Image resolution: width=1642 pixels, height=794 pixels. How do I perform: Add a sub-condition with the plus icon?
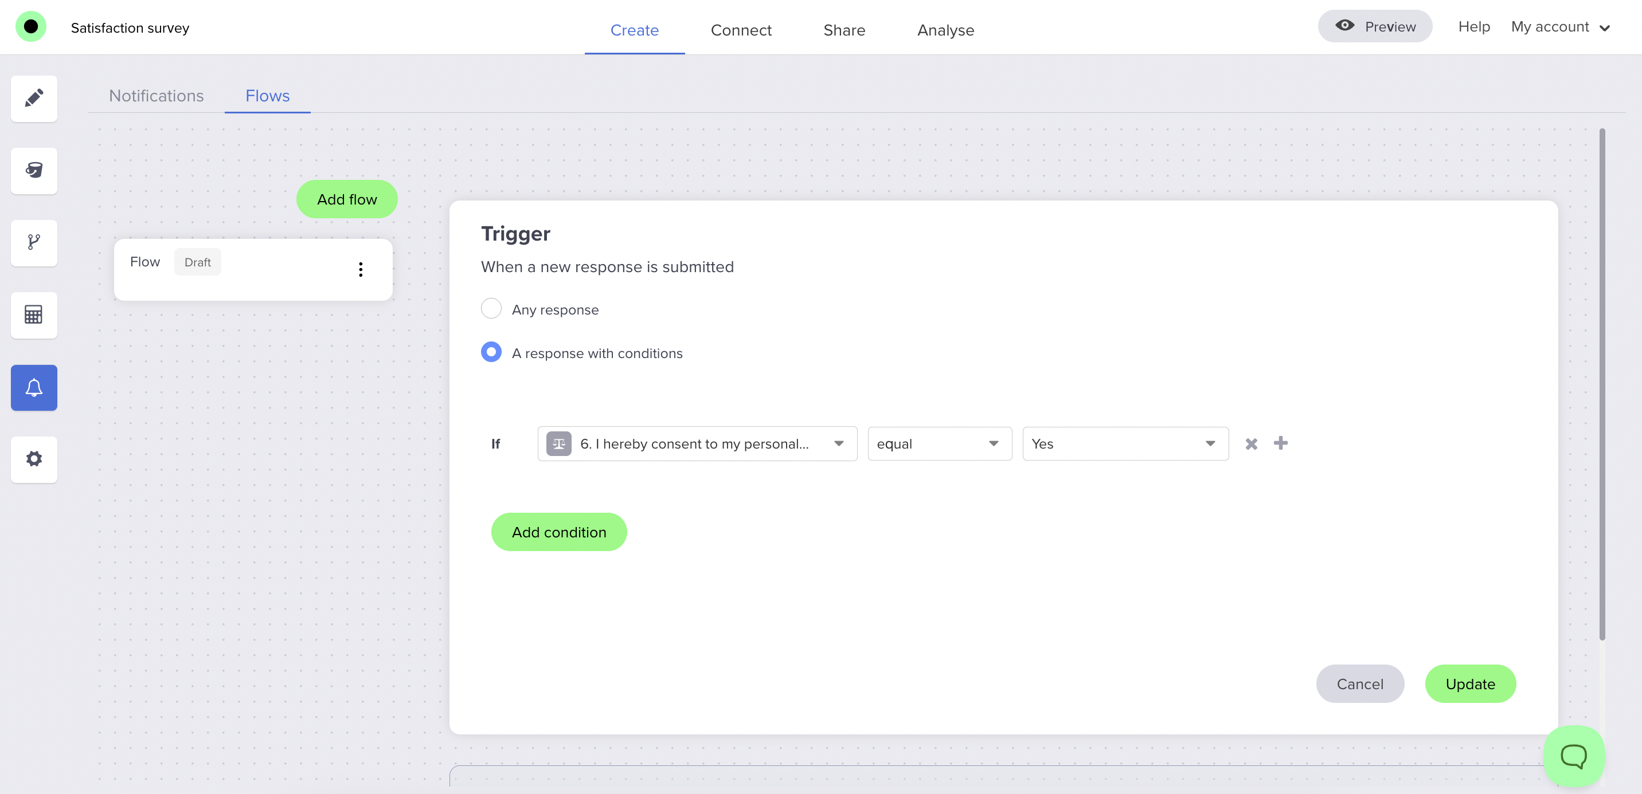coord(1281,443)
